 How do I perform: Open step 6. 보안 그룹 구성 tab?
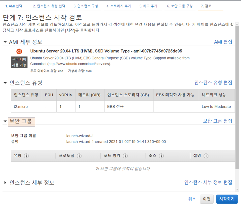pos(180,6)
